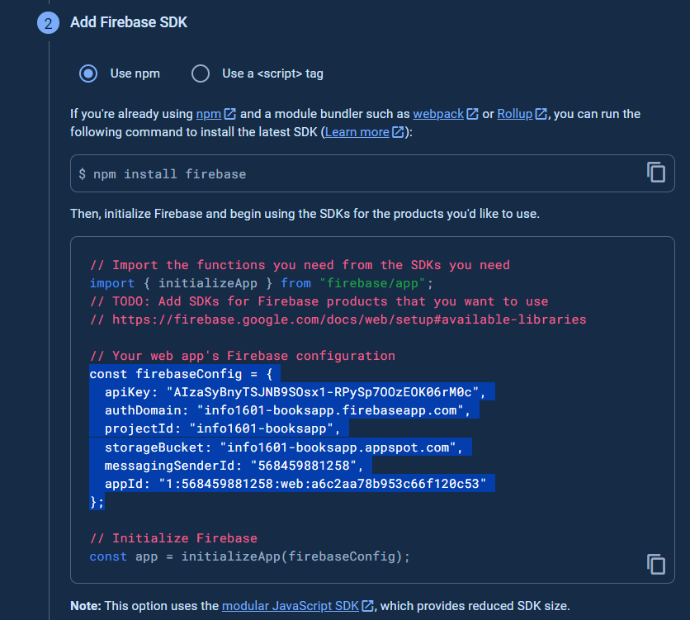690x620 pixels.
Task: Click the messagingSenderId line in config
Action: point(234,466)
